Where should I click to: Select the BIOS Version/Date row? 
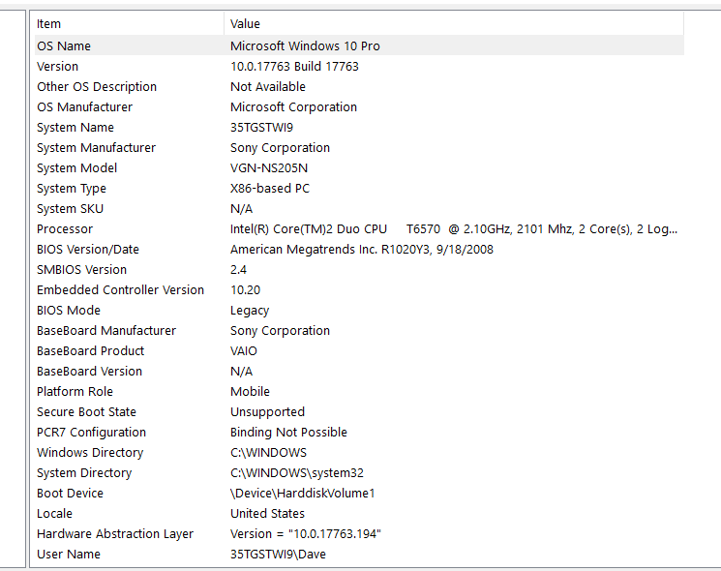[x=88, y=249]
